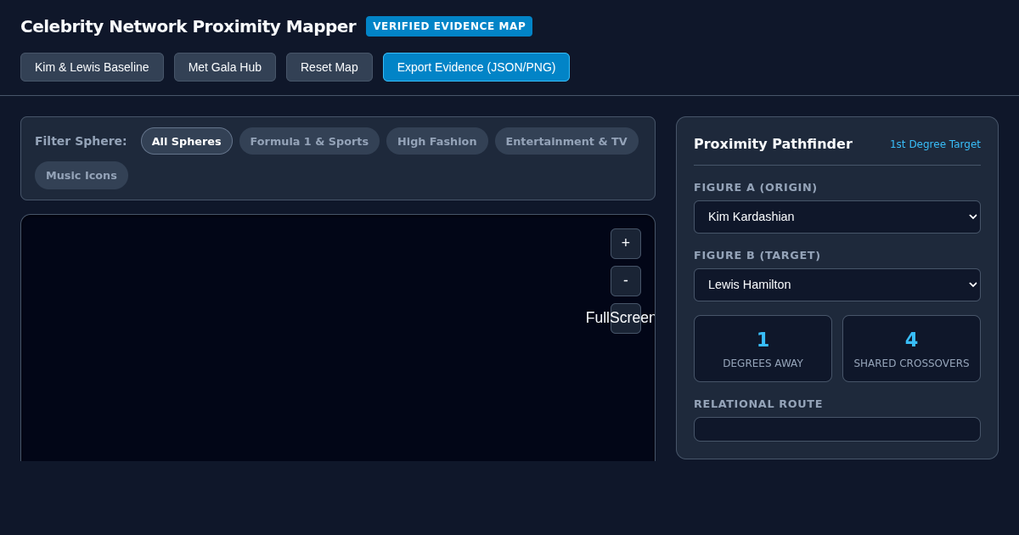
Task: Click the Kim & Lewis Baseline button
Action: pyautogui.click(x=92, y=67)
